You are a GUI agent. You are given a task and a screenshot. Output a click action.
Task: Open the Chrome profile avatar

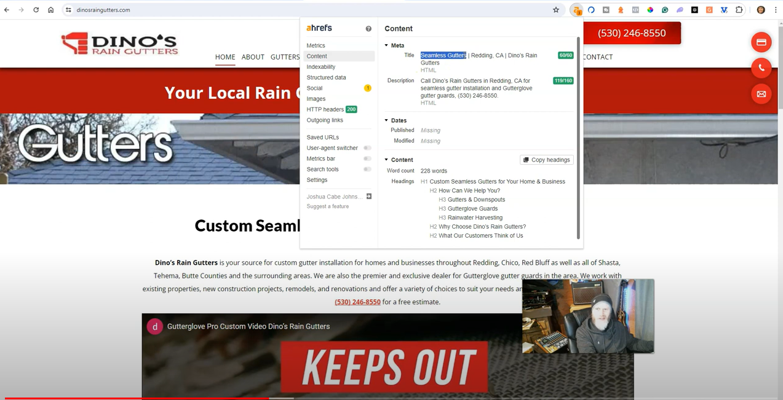pos(761,10)
